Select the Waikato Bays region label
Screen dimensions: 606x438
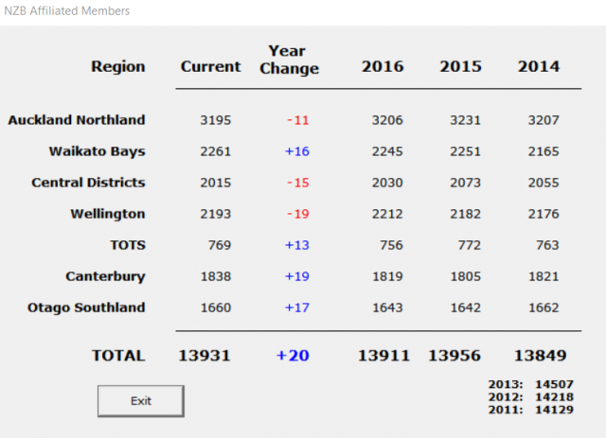click(97, 151)
